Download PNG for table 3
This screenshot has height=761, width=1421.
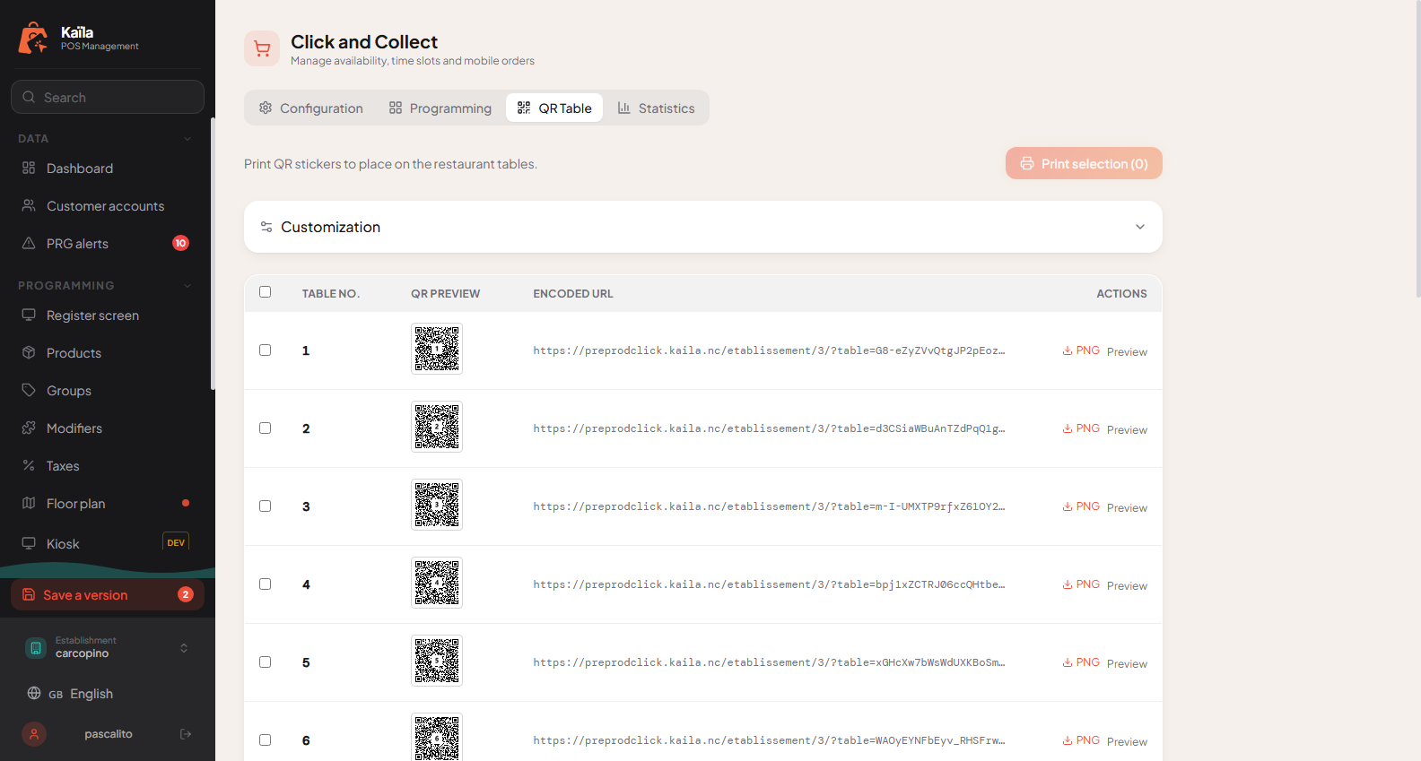[1081, 506]
